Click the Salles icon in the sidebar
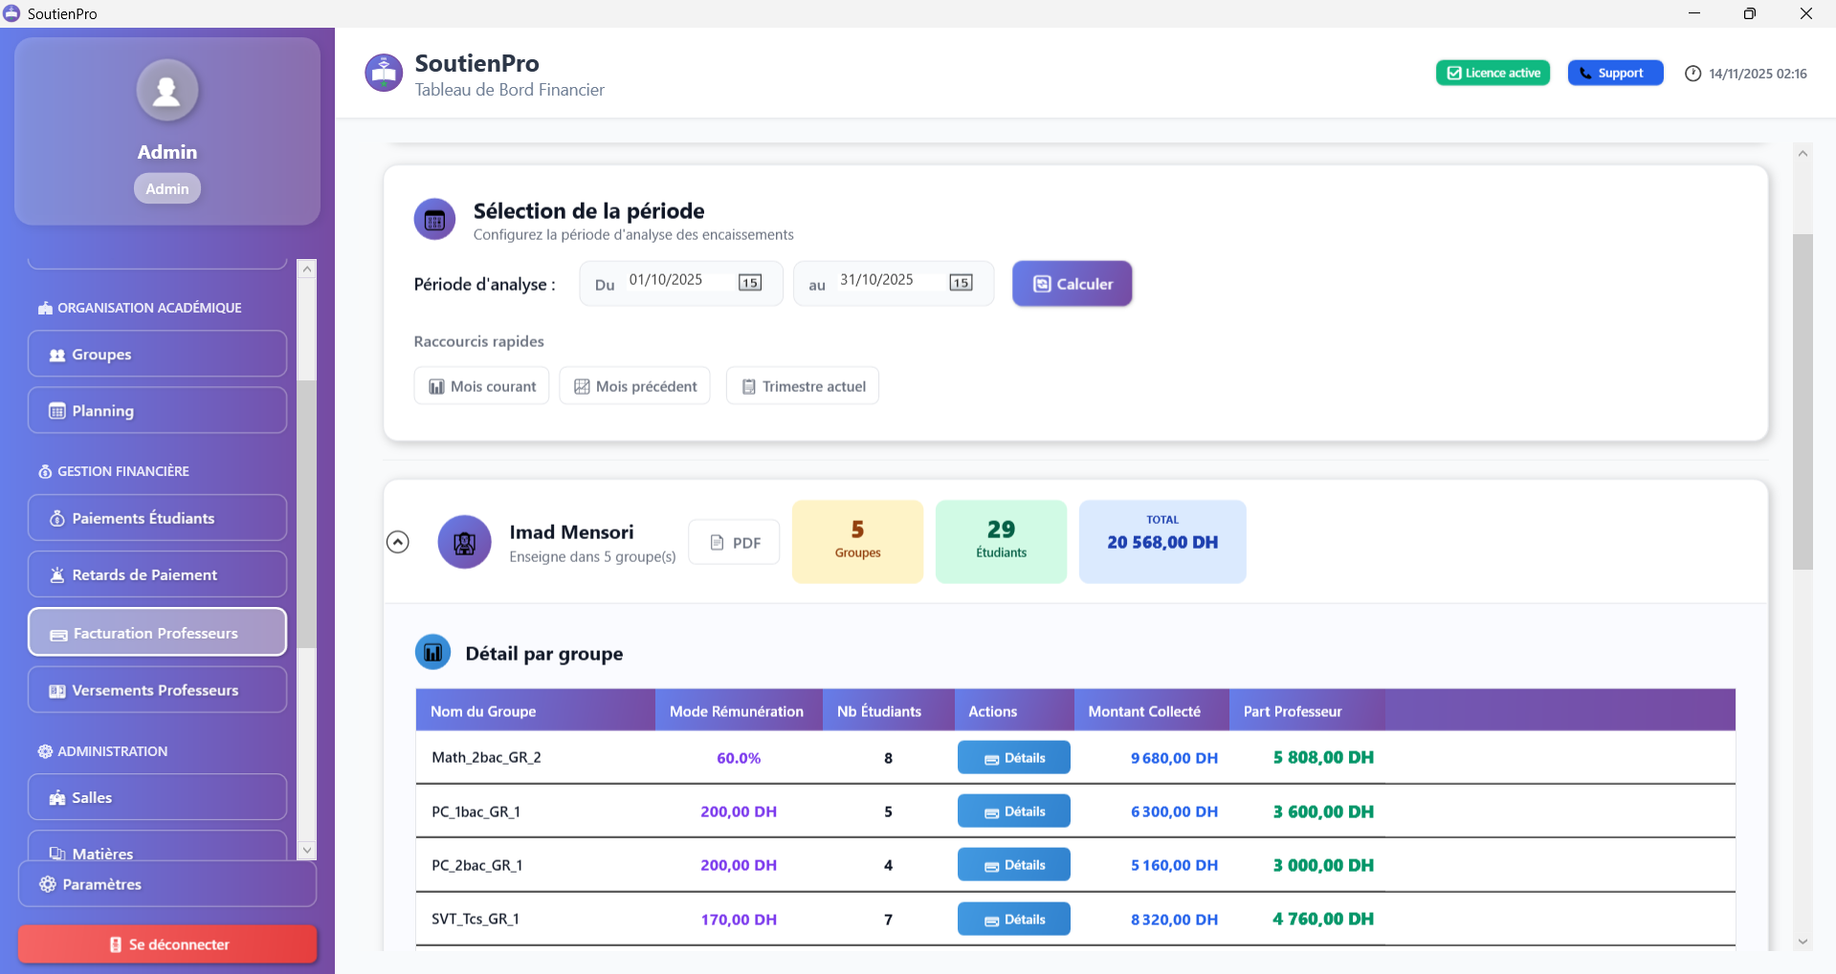The width and height of the screenshot is (1836, 974). coord(56,797)
